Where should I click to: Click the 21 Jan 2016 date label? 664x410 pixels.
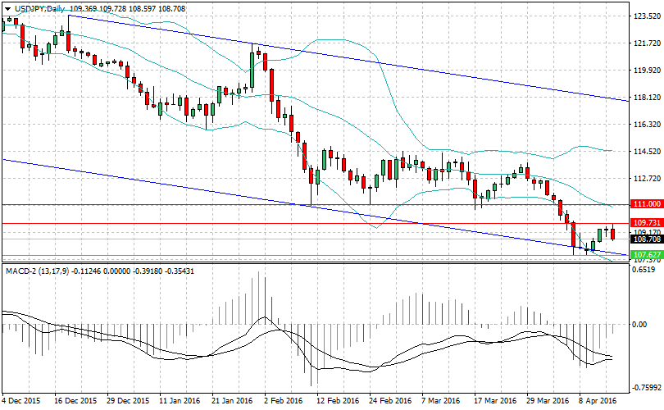[232, 401]
